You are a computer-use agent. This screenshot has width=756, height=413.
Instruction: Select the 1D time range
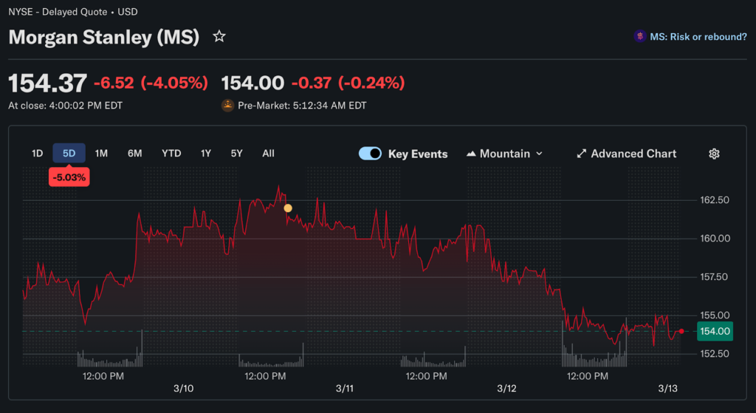point(37,154)
